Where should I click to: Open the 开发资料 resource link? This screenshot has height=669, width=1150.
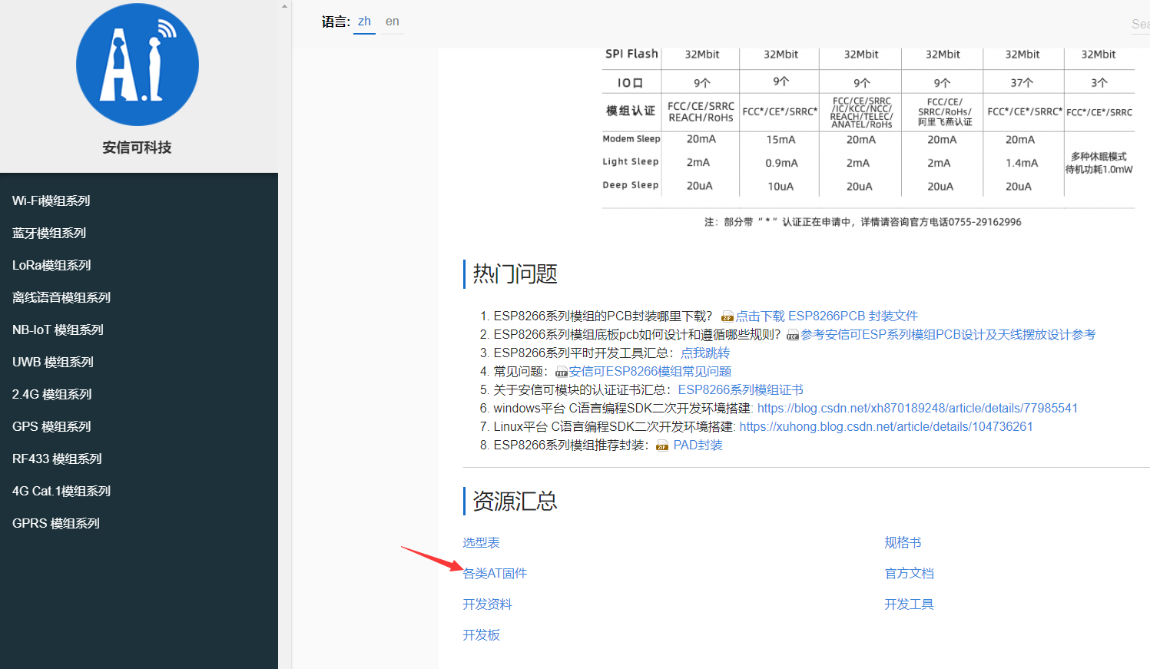click(487, 604)
